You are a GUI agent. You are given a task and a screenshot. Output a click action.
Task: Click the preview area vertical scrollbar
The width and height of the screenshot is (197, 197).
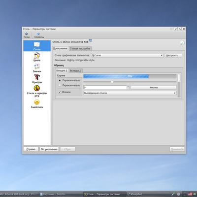click(179, 86)
